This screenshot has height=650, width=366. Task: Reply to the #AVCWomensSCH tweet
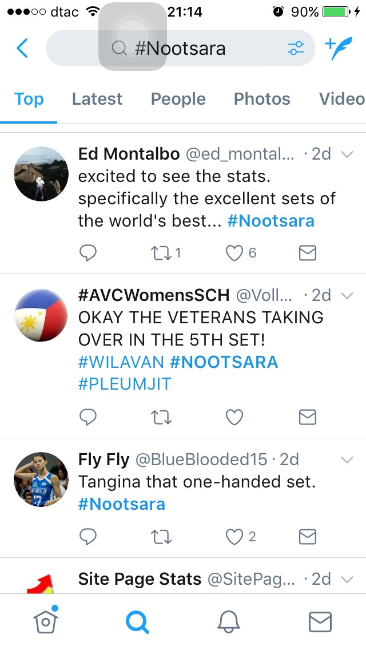click(88, 417)
